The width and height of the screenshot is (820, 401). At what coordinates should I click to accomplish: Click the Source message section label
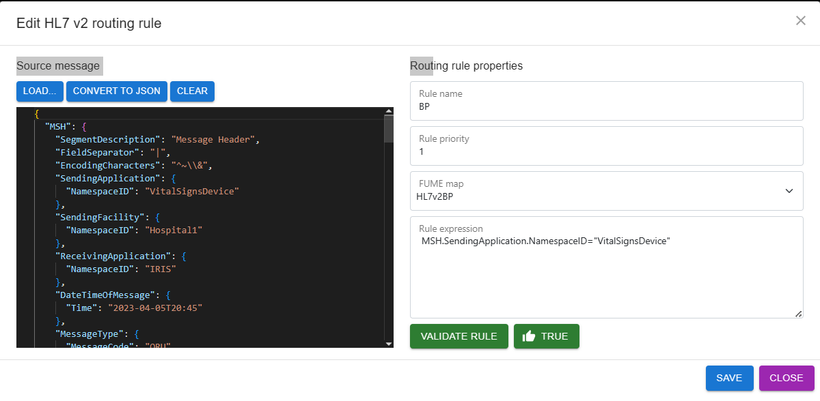(58, 65)
